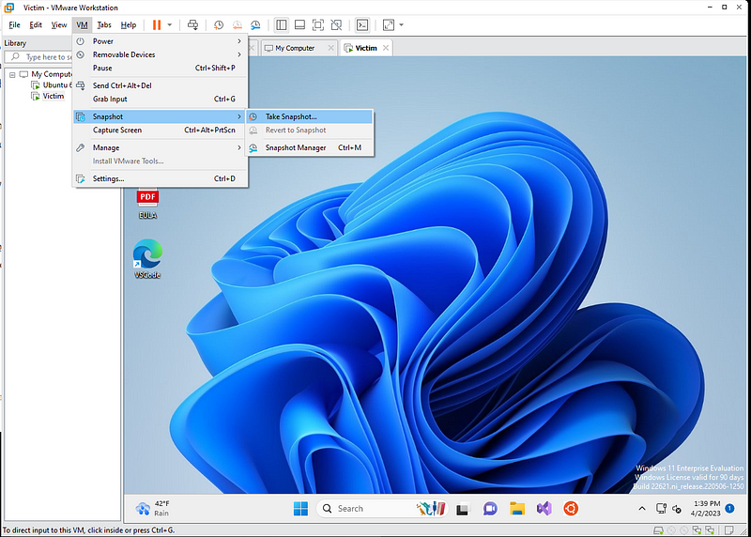Open the View menu
The height and width of the screenshot is (537, 751).
[x=59, y=25]
